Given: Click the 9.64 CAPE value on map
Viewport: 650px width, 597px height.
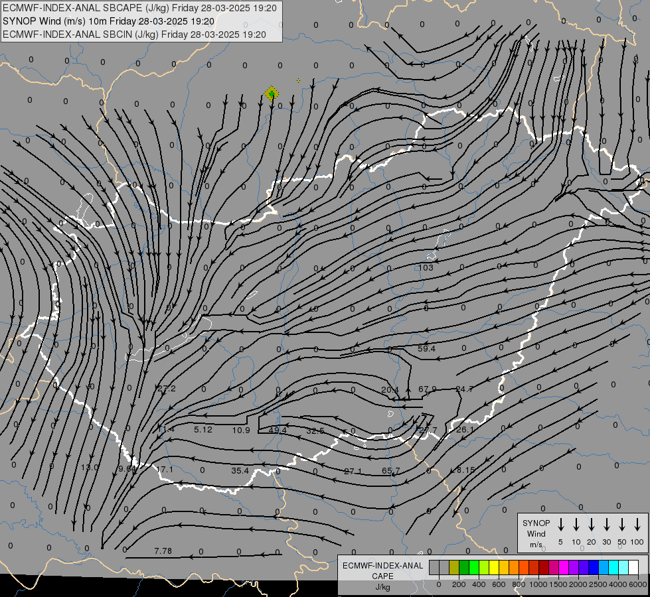Looking at the screenshot, I should [127, 468].
